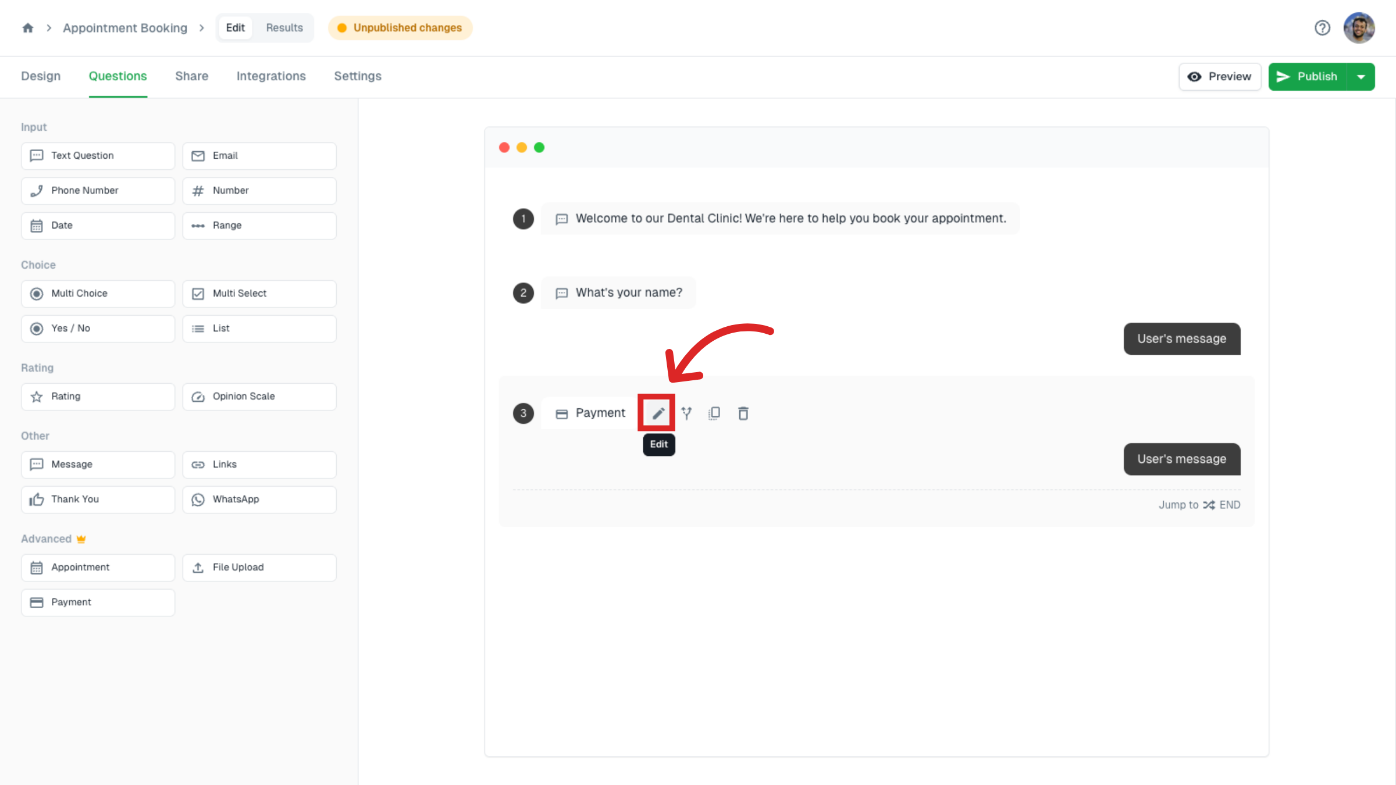1396x785 pixels.
Task: Add an Opinion Scale element
Action: click(x=259, y=397)
